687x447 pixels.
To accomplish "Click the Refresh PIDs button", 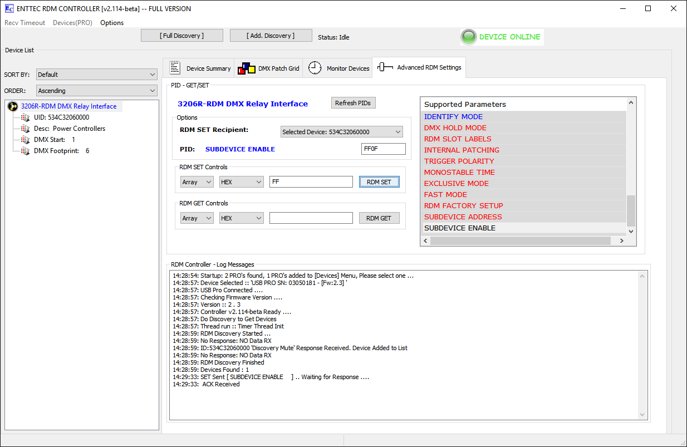I will 354,103.
